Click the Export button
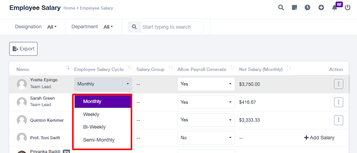The image size is (357, 153). coord(23,49)
